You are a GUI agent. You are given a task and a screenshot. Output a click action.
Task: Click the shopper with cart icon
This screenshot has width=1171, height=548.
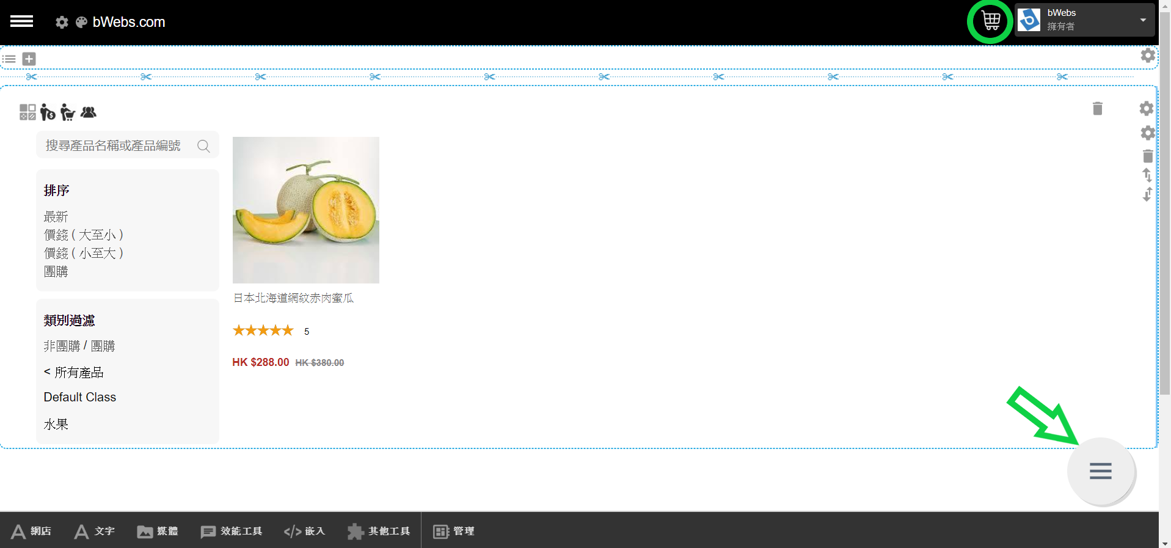(x=68, y=112)
